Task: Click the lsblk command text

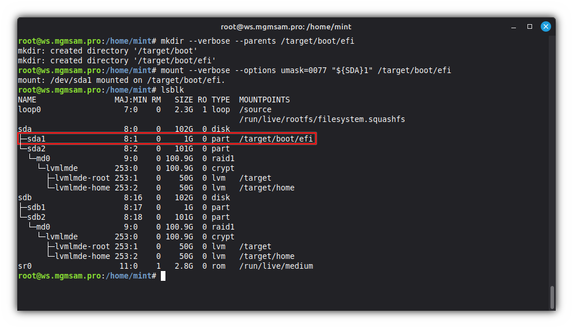Action: coord(172,90)
